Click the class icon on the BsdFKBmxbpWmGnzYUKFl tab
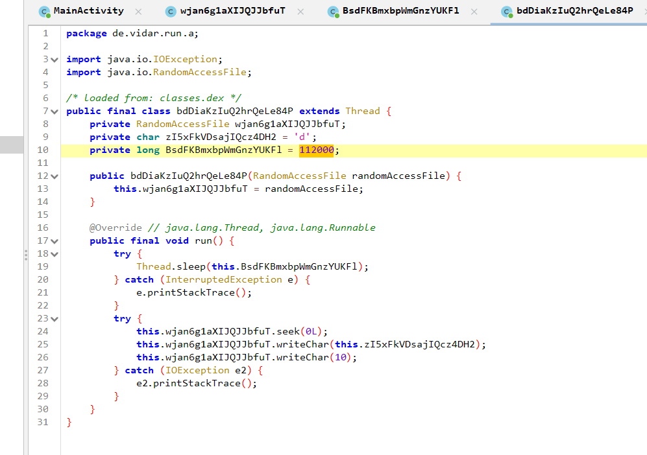Screen dimensions: 647x455 (x=333, y=11)
